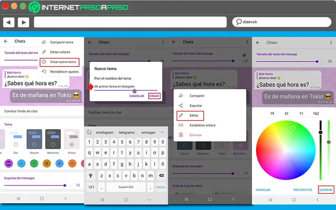Image resolution: width=336 pixels, height=210 pixels.
Task: Go back from the third Chats screen
Action: (174, 42)
